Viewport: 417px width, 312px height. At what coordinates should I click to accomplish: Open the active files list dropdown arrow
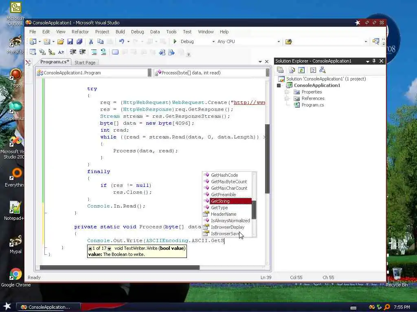[x=260, y=62]
